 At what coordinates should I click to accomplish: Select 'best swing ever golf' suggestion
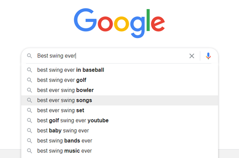119,80
